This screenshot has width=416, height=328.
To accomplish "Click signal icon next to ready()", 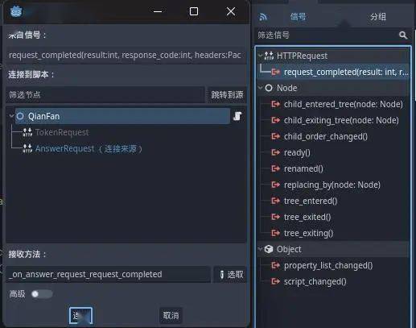I will pyautogui.click(x=275, y=152).
